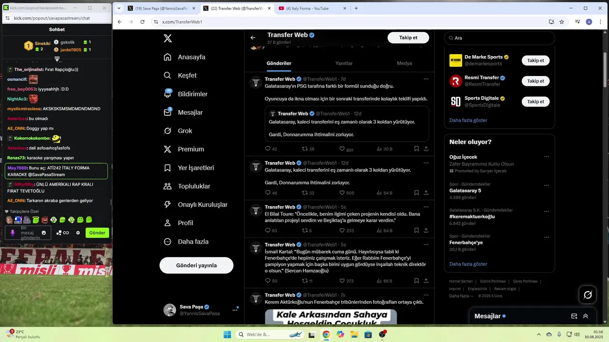
Task: Reload the X page
Action: tap(142, 22)
